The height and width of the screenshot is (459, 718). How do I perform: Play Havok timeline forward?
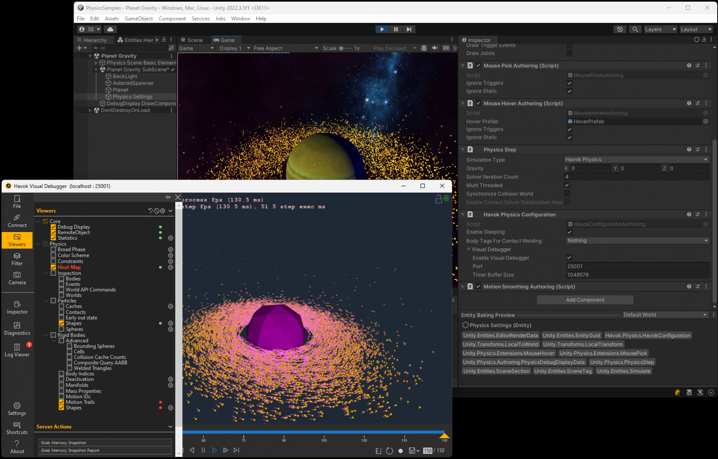point(214,450)
